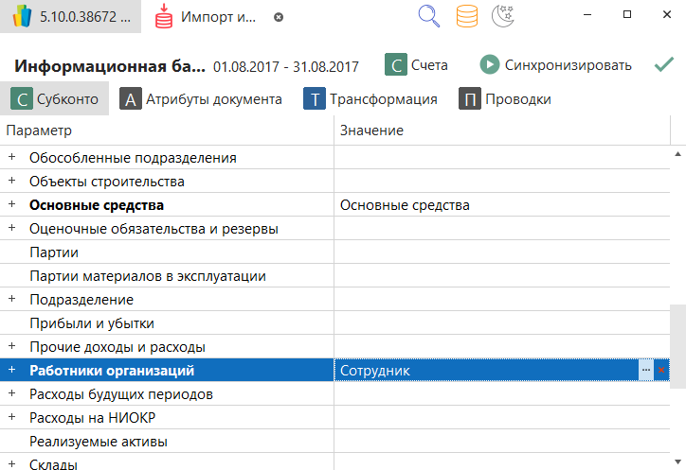Expand the Обособленные подразделения row
The image size is (686, 470).
pos(12,157)
